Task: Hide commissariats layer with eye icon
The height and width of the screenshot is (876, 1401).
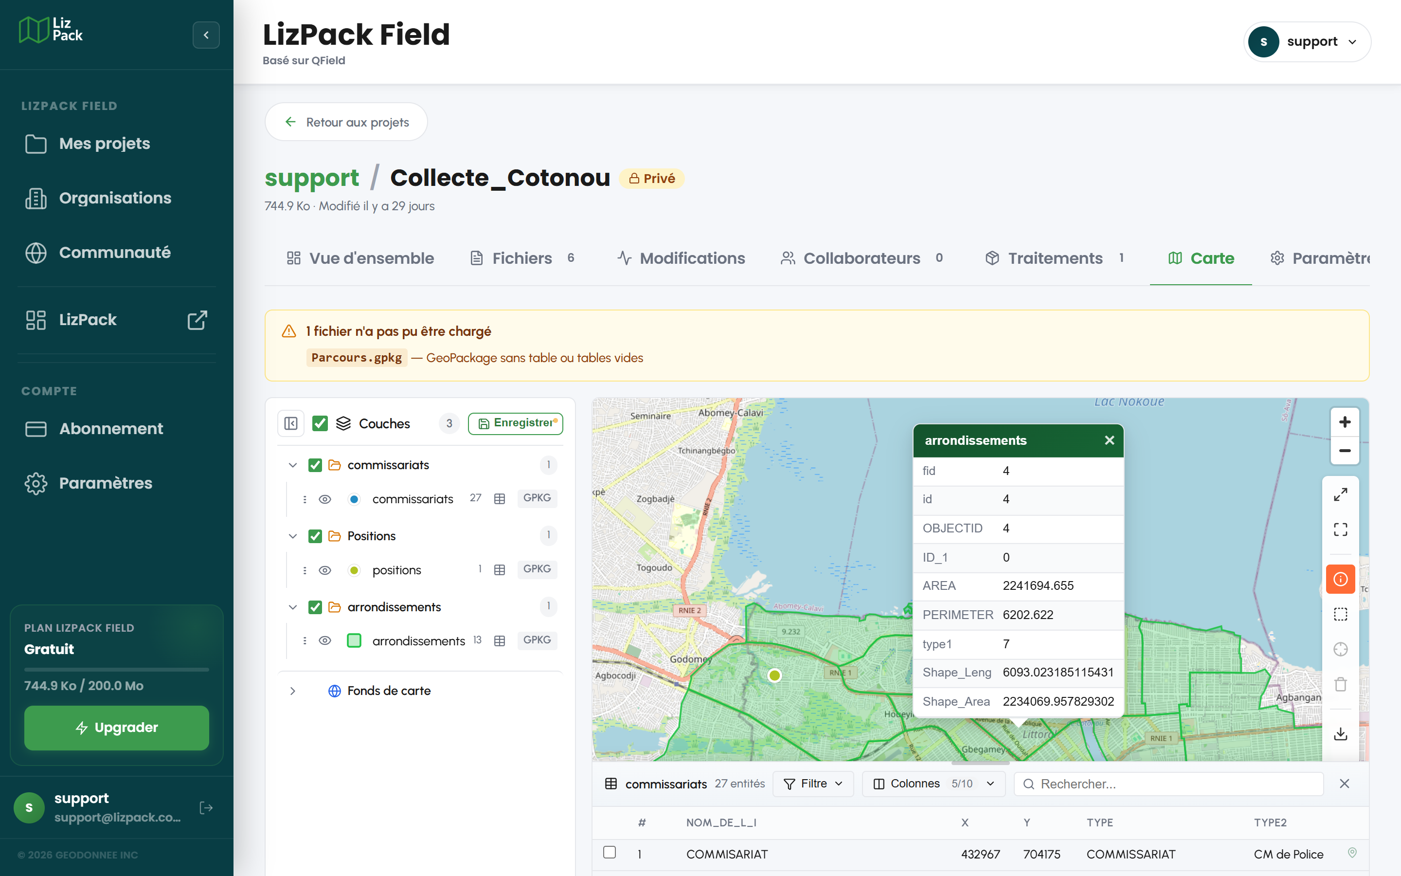Action: point(325,499)
